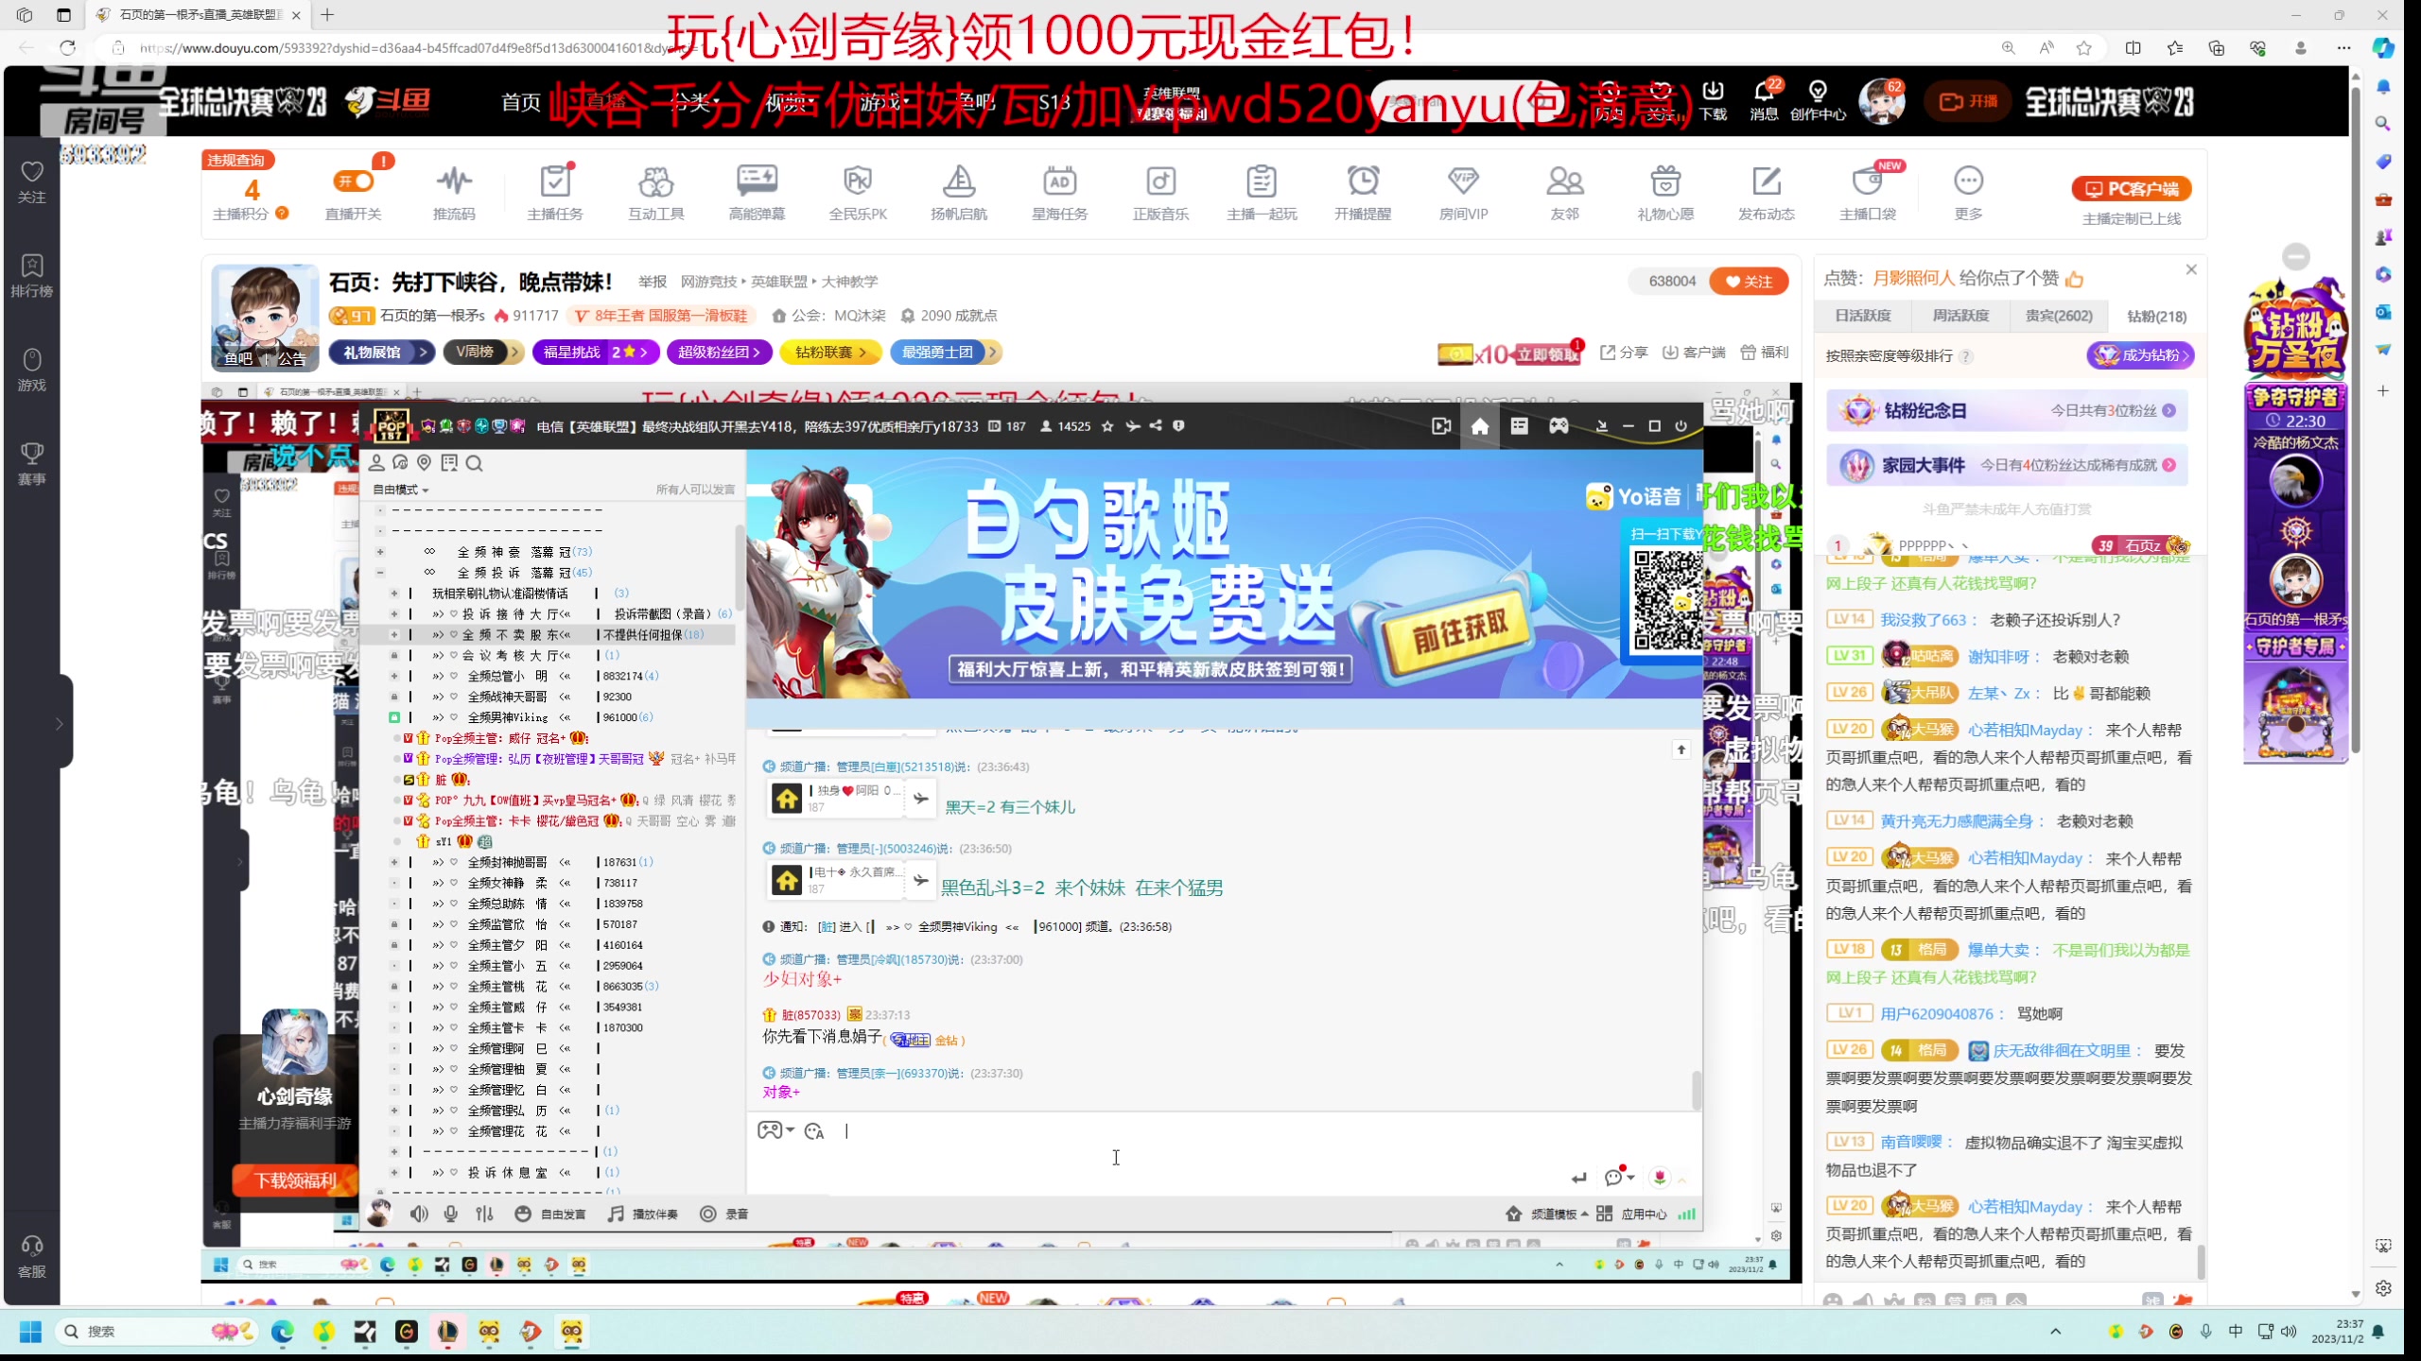Click the YY gamepad icon in title bar
This screenshot has height=1361, width=2421.
coord(1559,426)
